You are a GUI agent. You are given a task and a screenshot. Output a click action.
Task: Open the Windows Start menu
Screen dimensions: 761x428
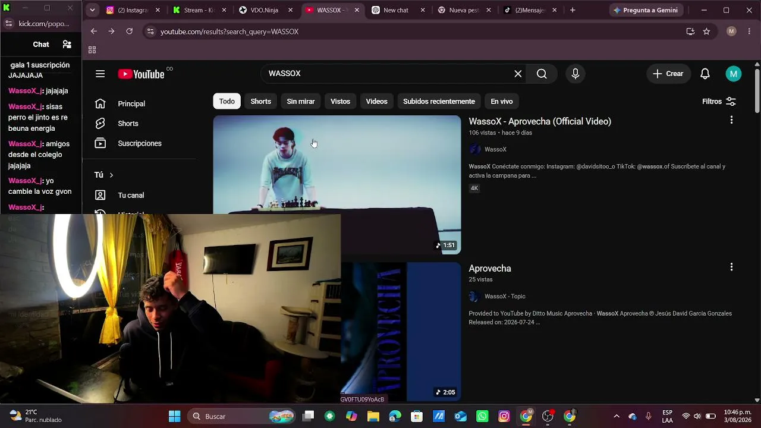(174, 416)
